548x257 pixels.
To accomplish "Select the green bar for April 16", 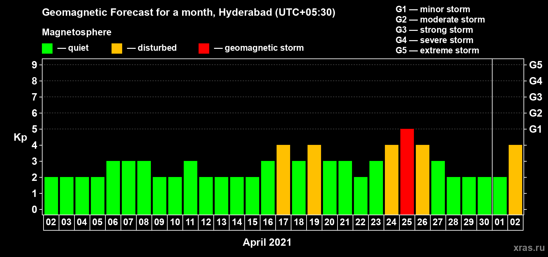I will coord(268,188).
